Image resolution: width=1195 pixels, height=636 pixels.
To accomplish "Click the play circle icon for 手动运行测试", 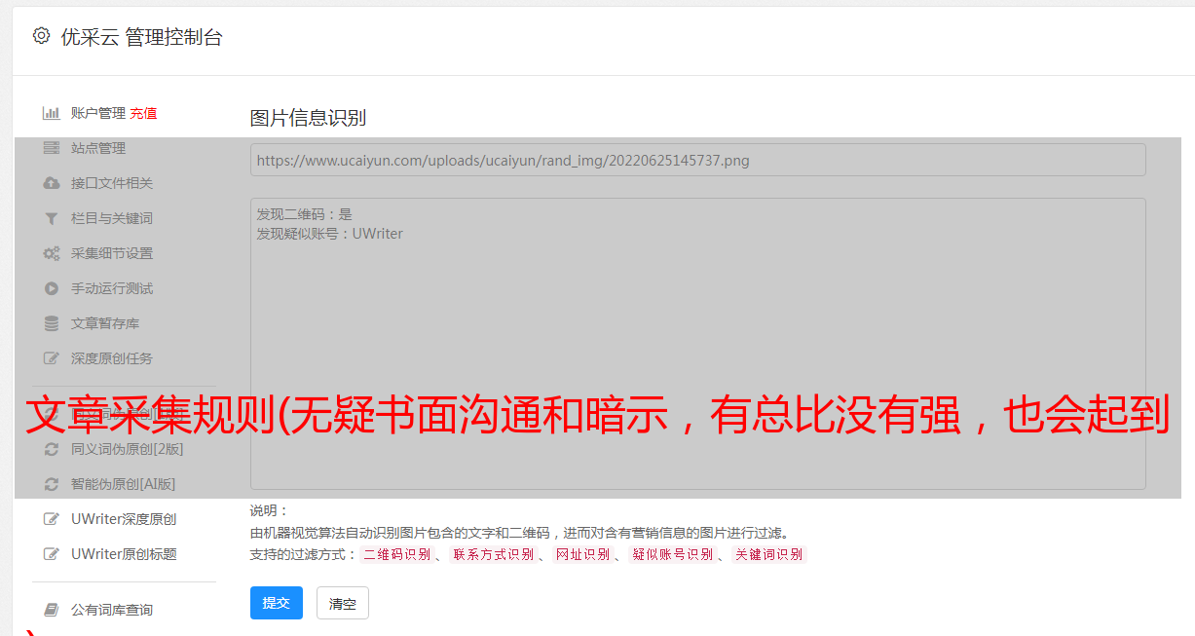I will tap(52, 288).
